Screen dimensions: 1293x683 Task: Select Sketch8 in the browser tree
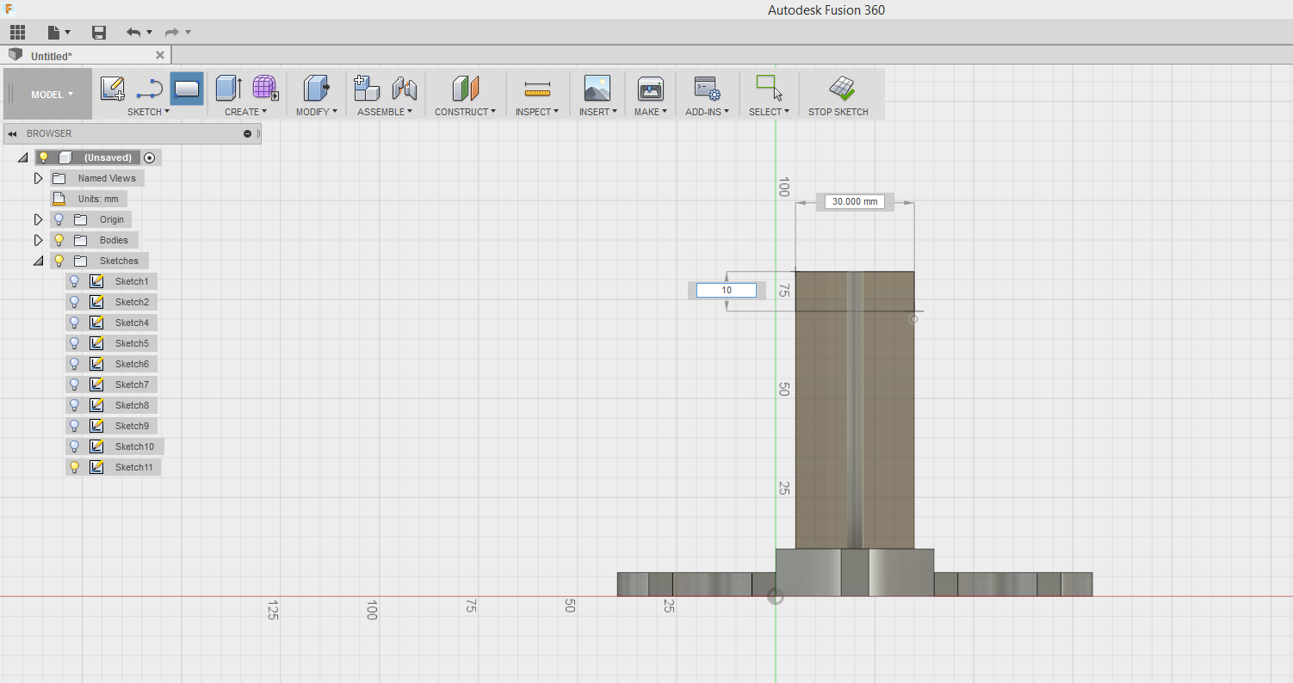(132, 405)
